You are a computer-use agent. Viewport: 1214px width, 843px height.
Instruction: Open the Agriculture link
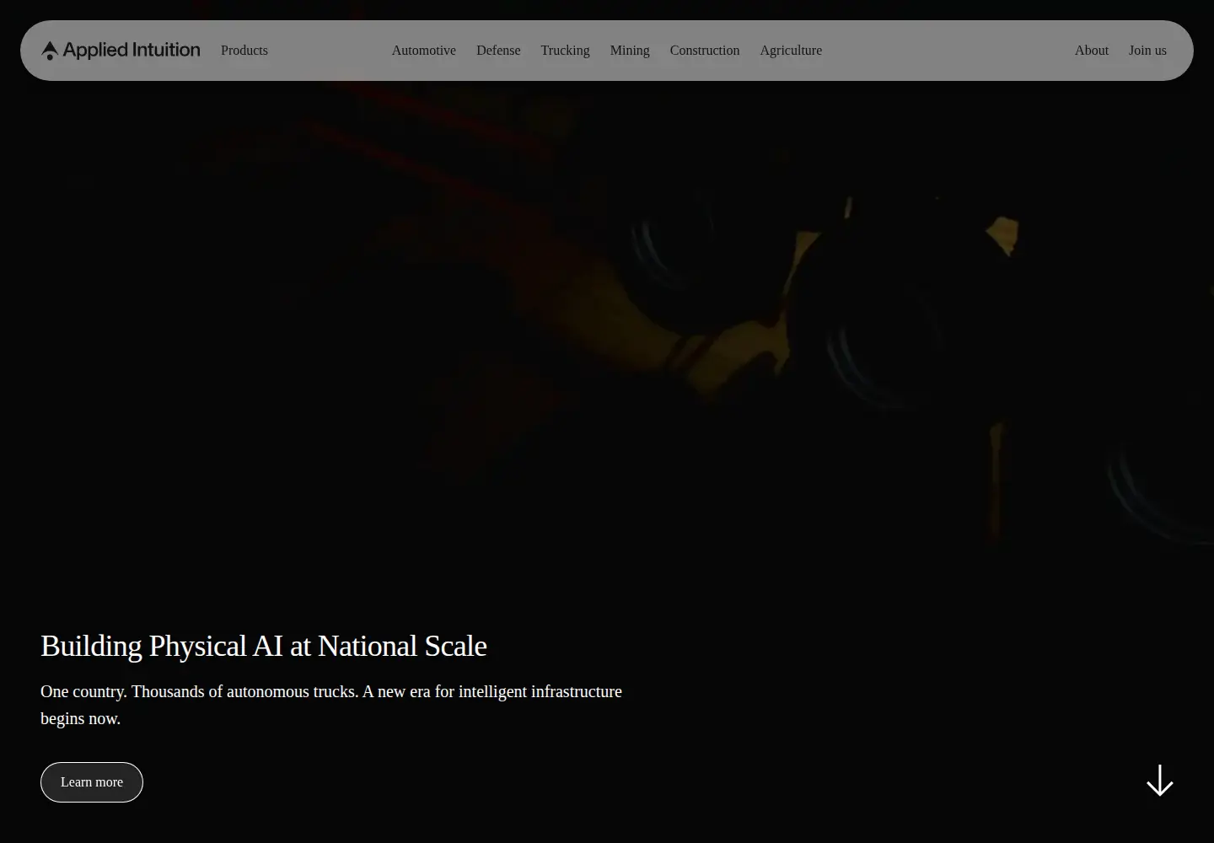pyautogui.click(x=791, y=51)
